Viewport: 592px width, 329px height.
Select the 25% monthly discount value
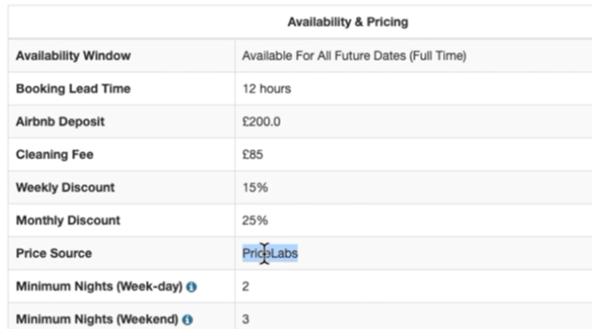[x=255, y=220]
